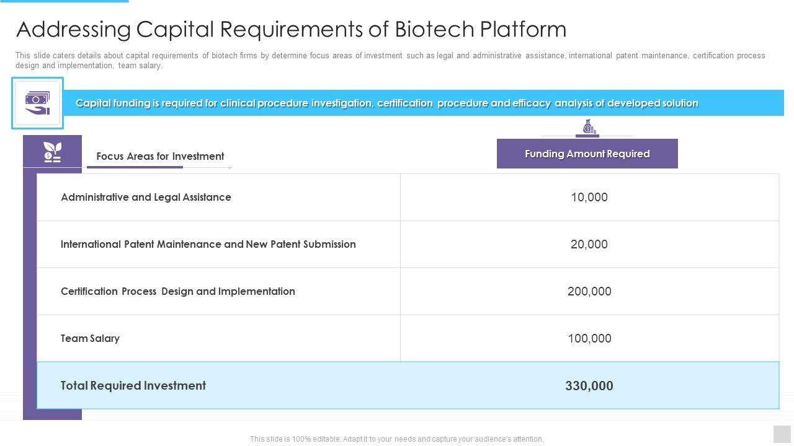Select Administrative and Legal Assistance row
Screen dimensions: 794x446
[146, 197]
